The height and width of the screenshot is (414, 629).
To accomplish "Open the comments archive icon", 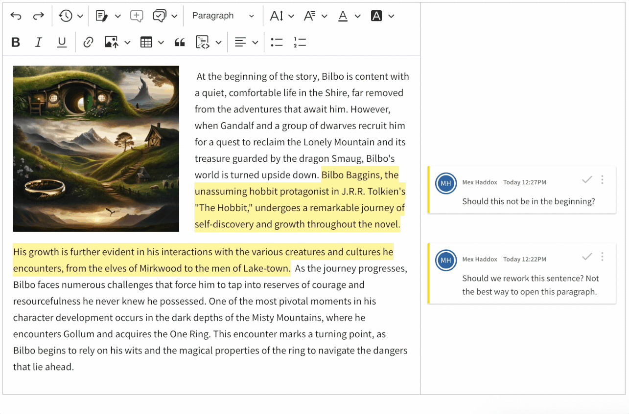I will [159, 16].
